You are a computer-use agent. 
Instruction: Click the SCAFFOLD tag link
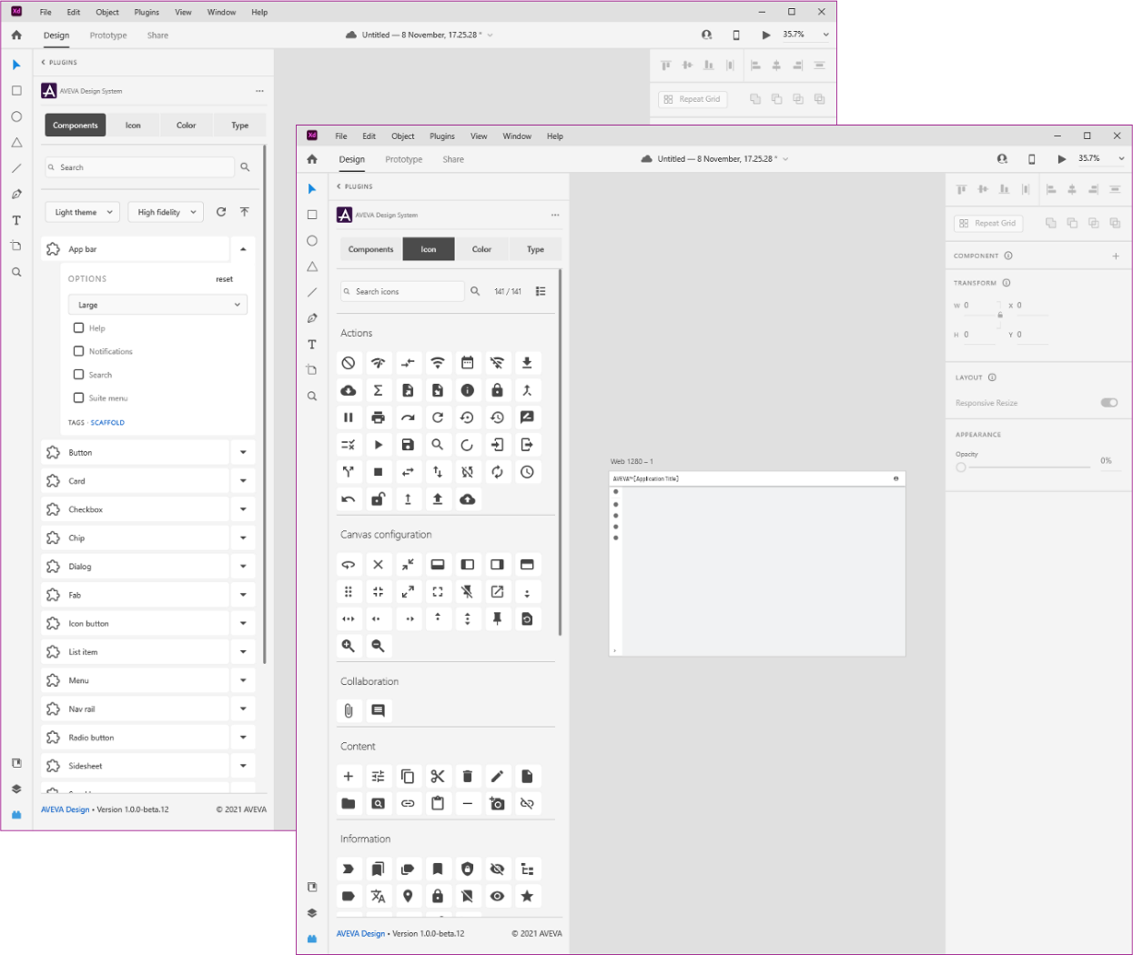tap(107, 423)
